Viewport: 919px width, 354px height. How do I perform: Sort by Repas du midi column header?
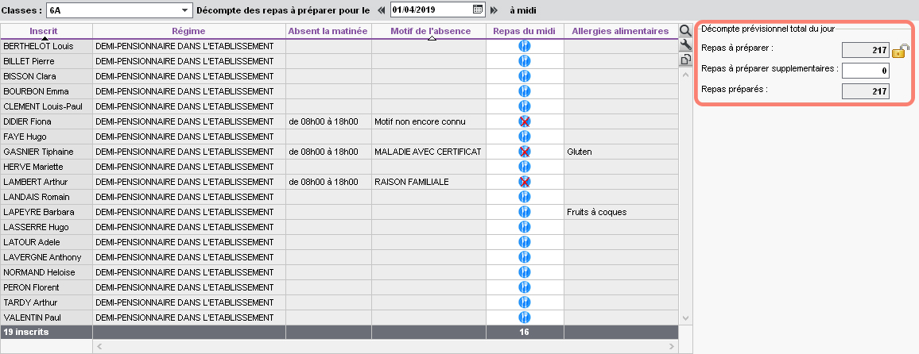click(525, 31)
